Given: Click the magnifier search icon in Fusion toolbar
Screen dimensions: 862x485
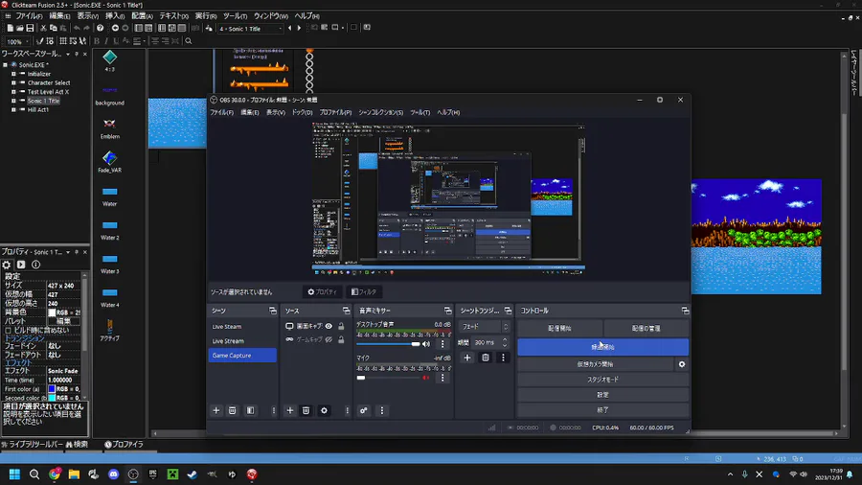Looking at the screenshot, I should click(189, 40).
